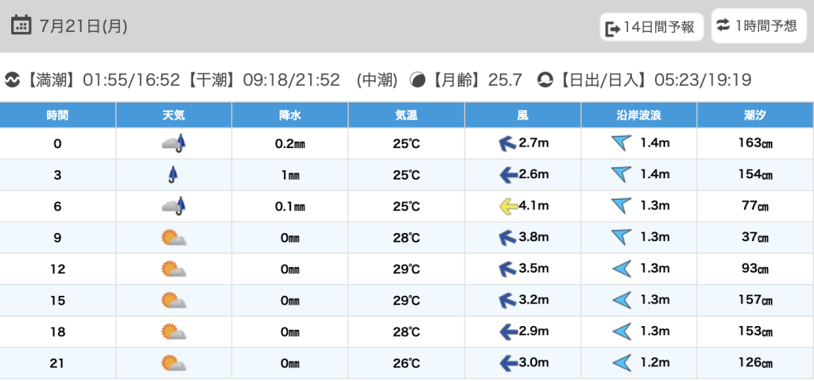Select the 時間 column header
Image resolution: width=814 pixels, height=381 pixels.
(57, 115)
